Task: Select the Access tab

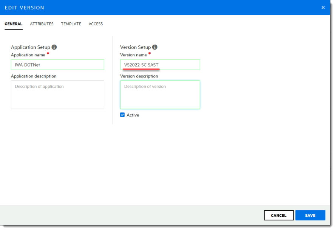Action: pos(96,24)
